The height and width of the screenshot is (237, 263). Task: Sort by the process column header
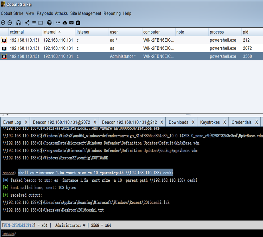225,32
